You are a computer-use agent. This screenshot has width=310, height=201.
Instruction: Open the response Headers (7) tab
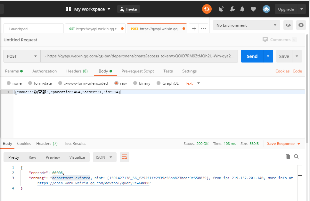47,143
